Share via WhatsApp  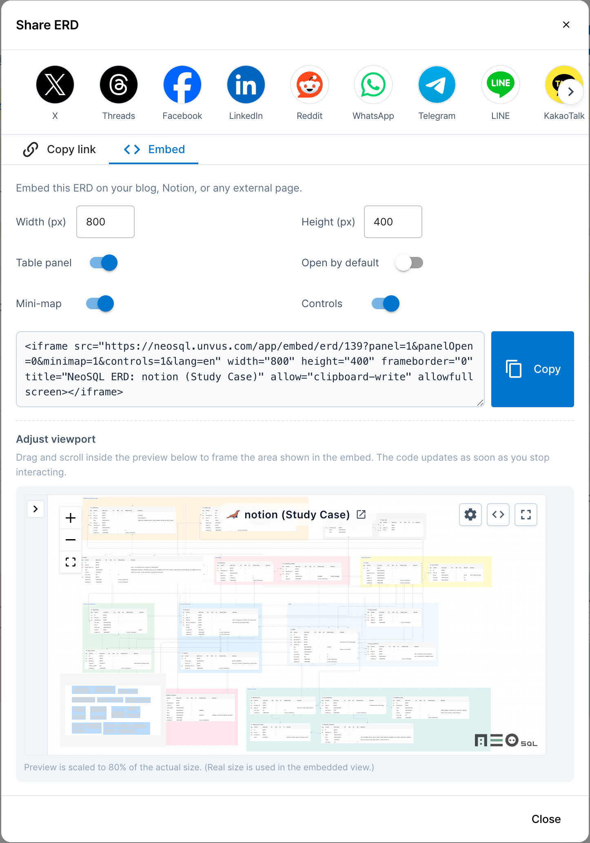tap(373, 85)
